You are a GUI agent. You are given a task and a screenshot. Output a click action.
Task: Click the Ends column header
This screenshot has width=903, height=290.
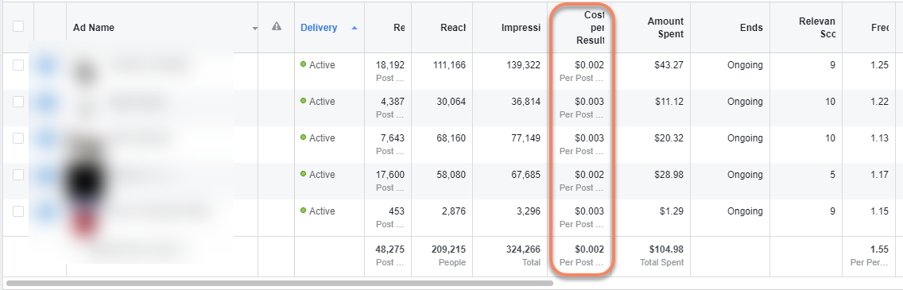[x=751, y=28]
